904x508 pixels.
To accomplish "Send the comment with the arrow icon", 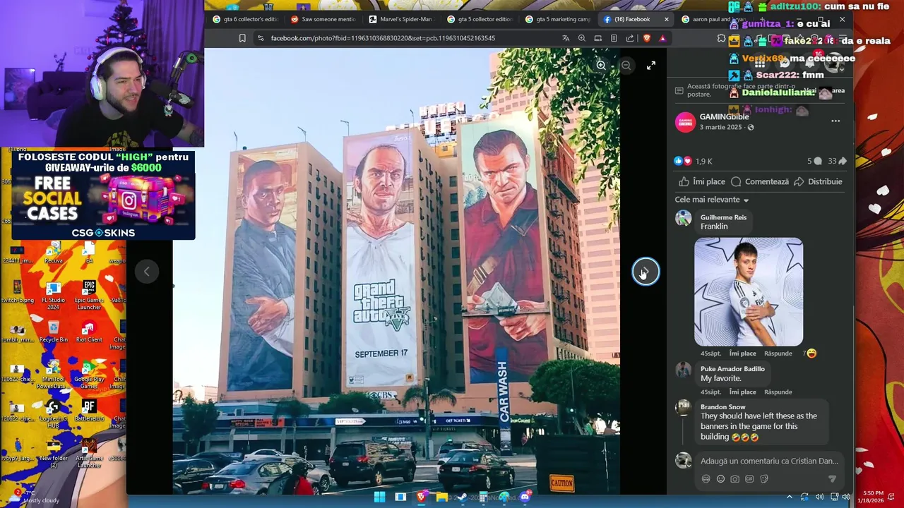I will [832, 479].
